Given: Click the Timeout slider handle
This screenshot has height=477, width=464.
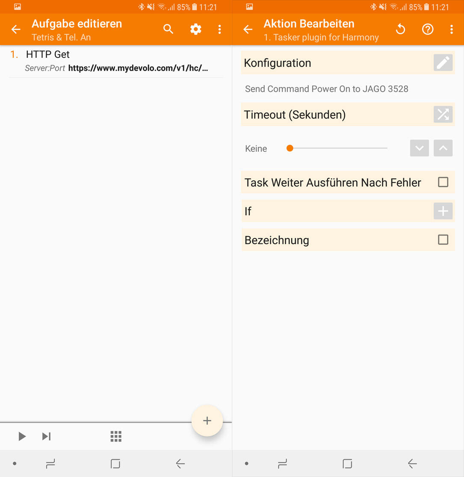Looking at the screenshot, I should click(290, 148).
